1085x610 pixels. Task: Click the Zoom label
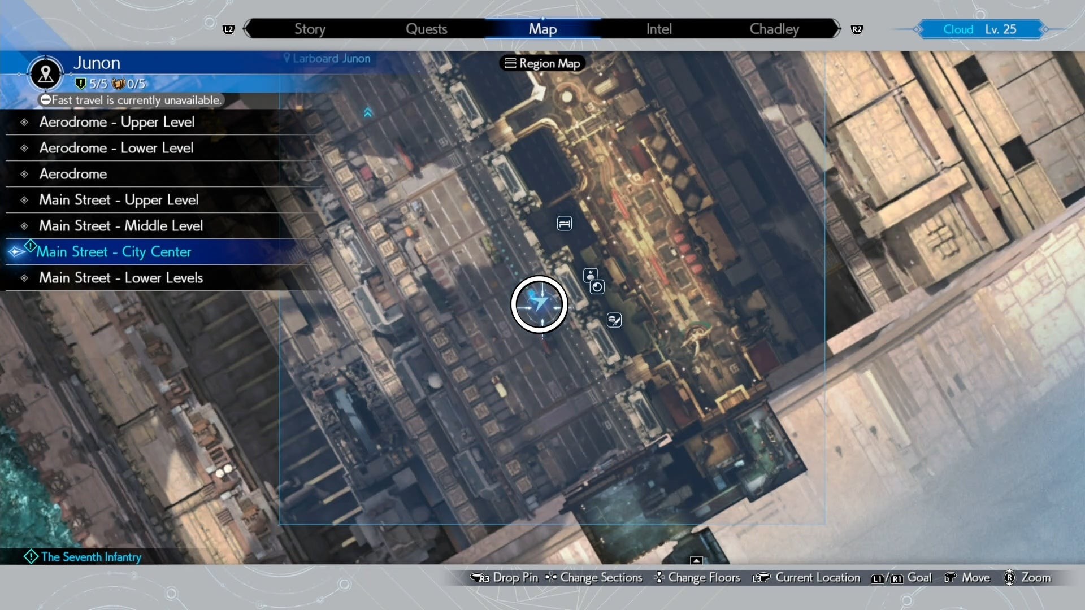[1036, 577]
